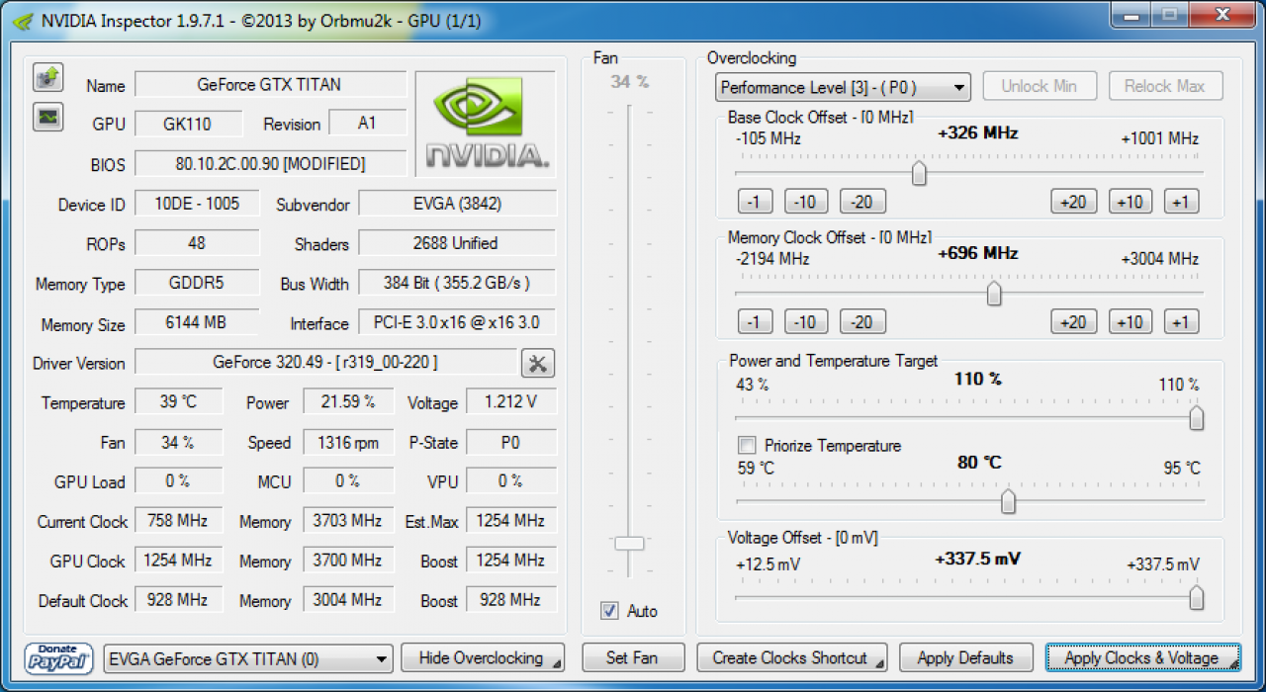1266x692 pixels.
Task: Click the Temperature Target slider thumb
Action: tap(1008, 502)
